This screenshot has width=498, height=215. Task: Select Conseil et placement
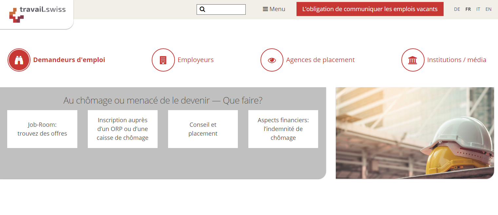click(203, 129)
